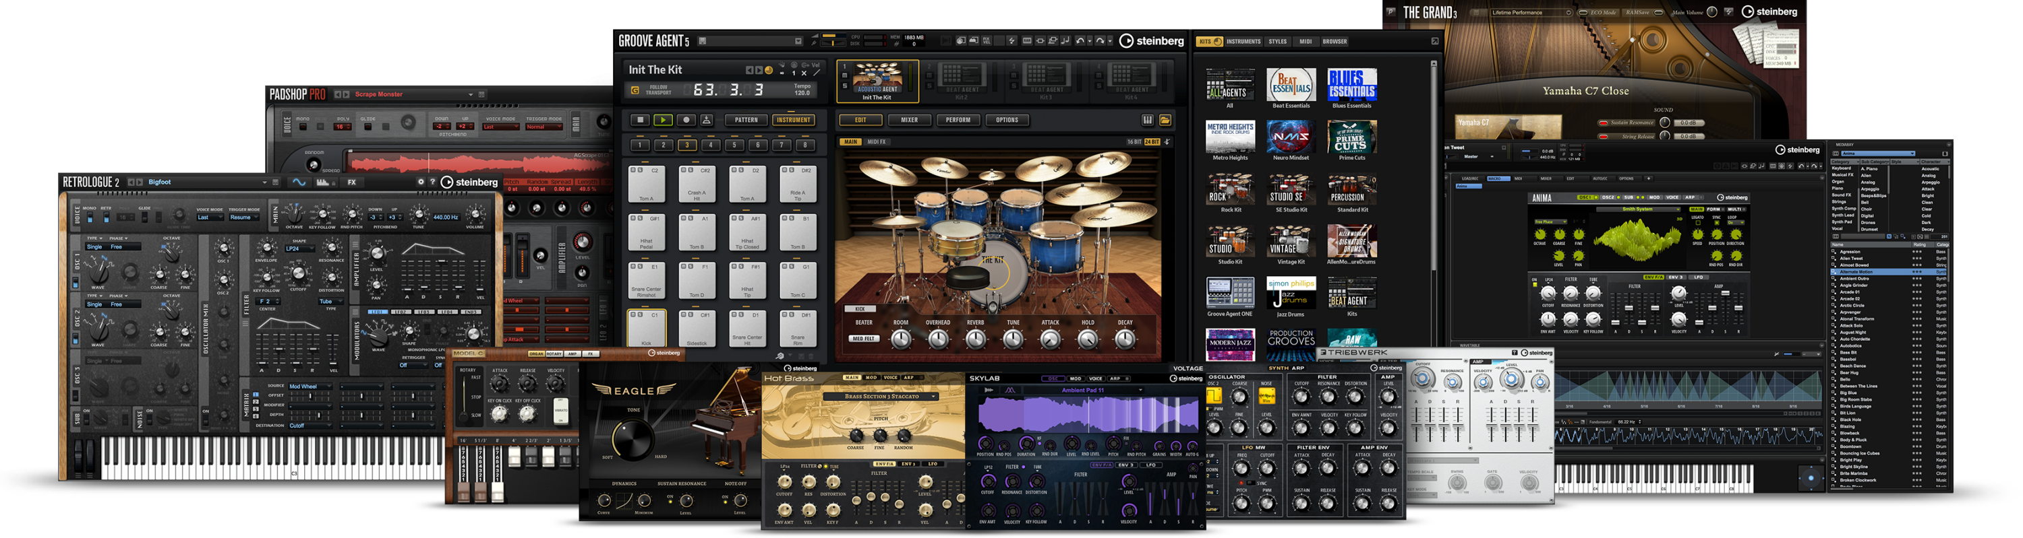Click the record button in Groove Agent
The image size is (2023, 538).
tap(686, 120)
